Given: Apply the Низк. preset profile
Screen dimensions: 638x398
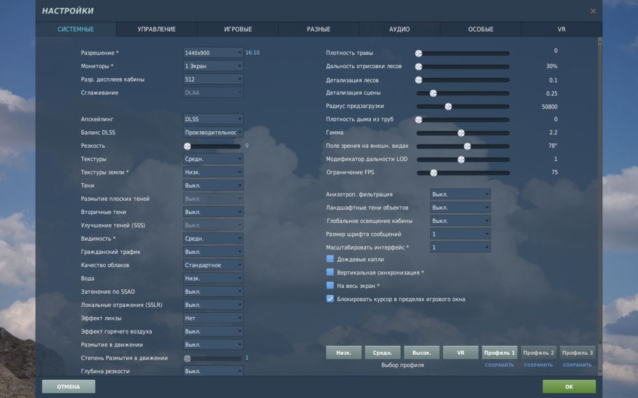Looking at the screenshot, I should (x=344, y=353).
